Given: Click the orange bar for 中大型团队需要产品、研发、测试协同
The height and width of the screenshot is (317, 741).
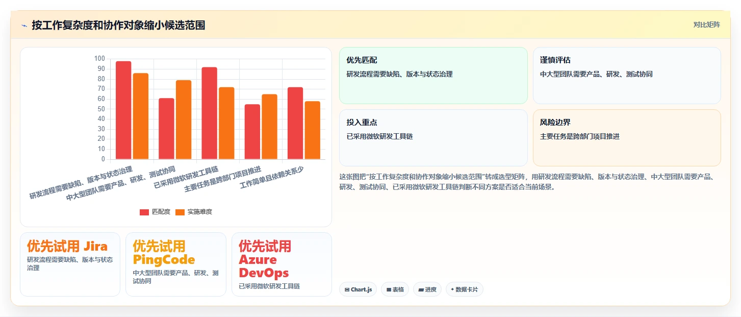Looking at the screenshot, I should [x=184, y=120].
